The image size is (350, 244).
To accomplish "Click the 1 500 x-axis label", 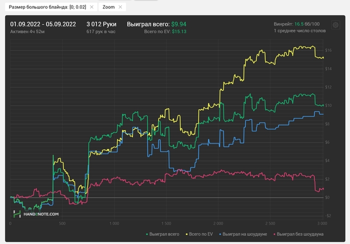I will click(x=166, y=224).
